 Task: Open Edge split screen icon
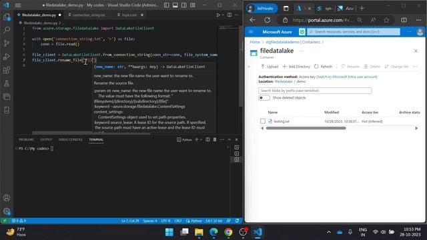click(404, 20)
